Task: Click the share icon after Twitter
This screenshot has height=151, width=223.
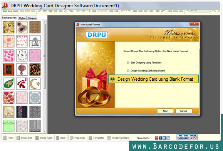Action: 168,138
